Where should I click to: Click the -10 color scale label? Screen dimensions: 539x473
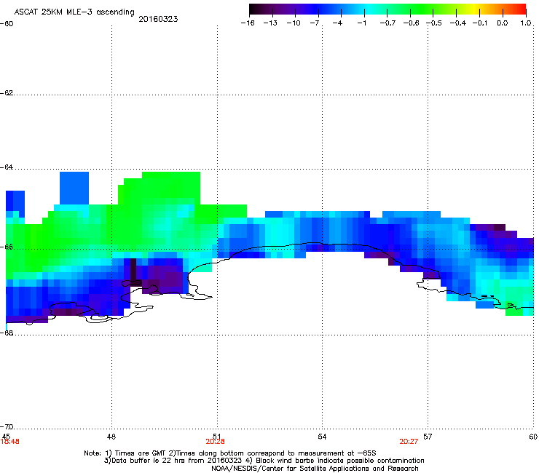[294, 23]
